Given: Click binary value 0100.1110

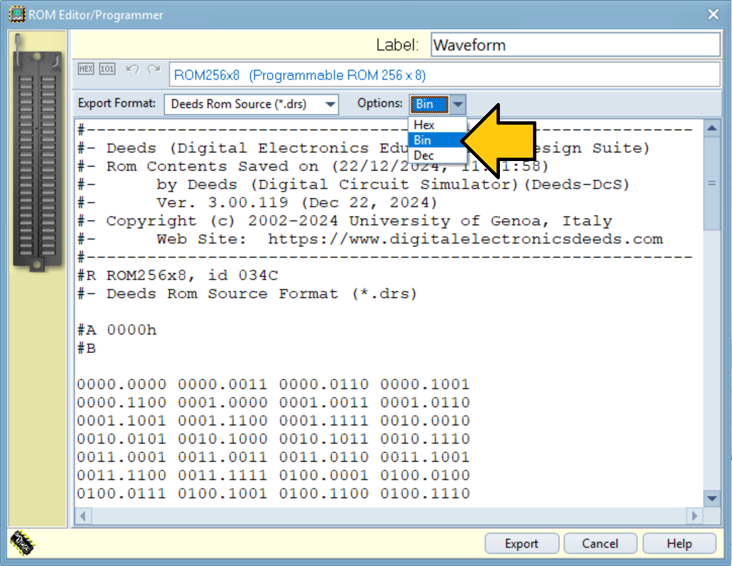Looking at the screenshot, I should point(425,494).
